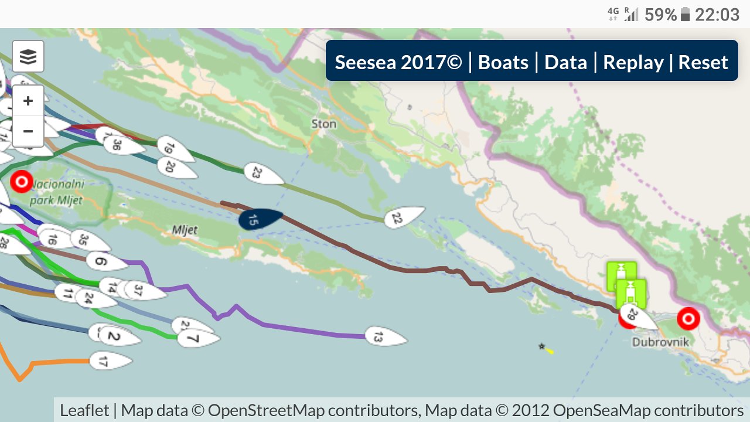Zoom out of the map
This screenshot has height=422, width=750.
tap(28, 131)
